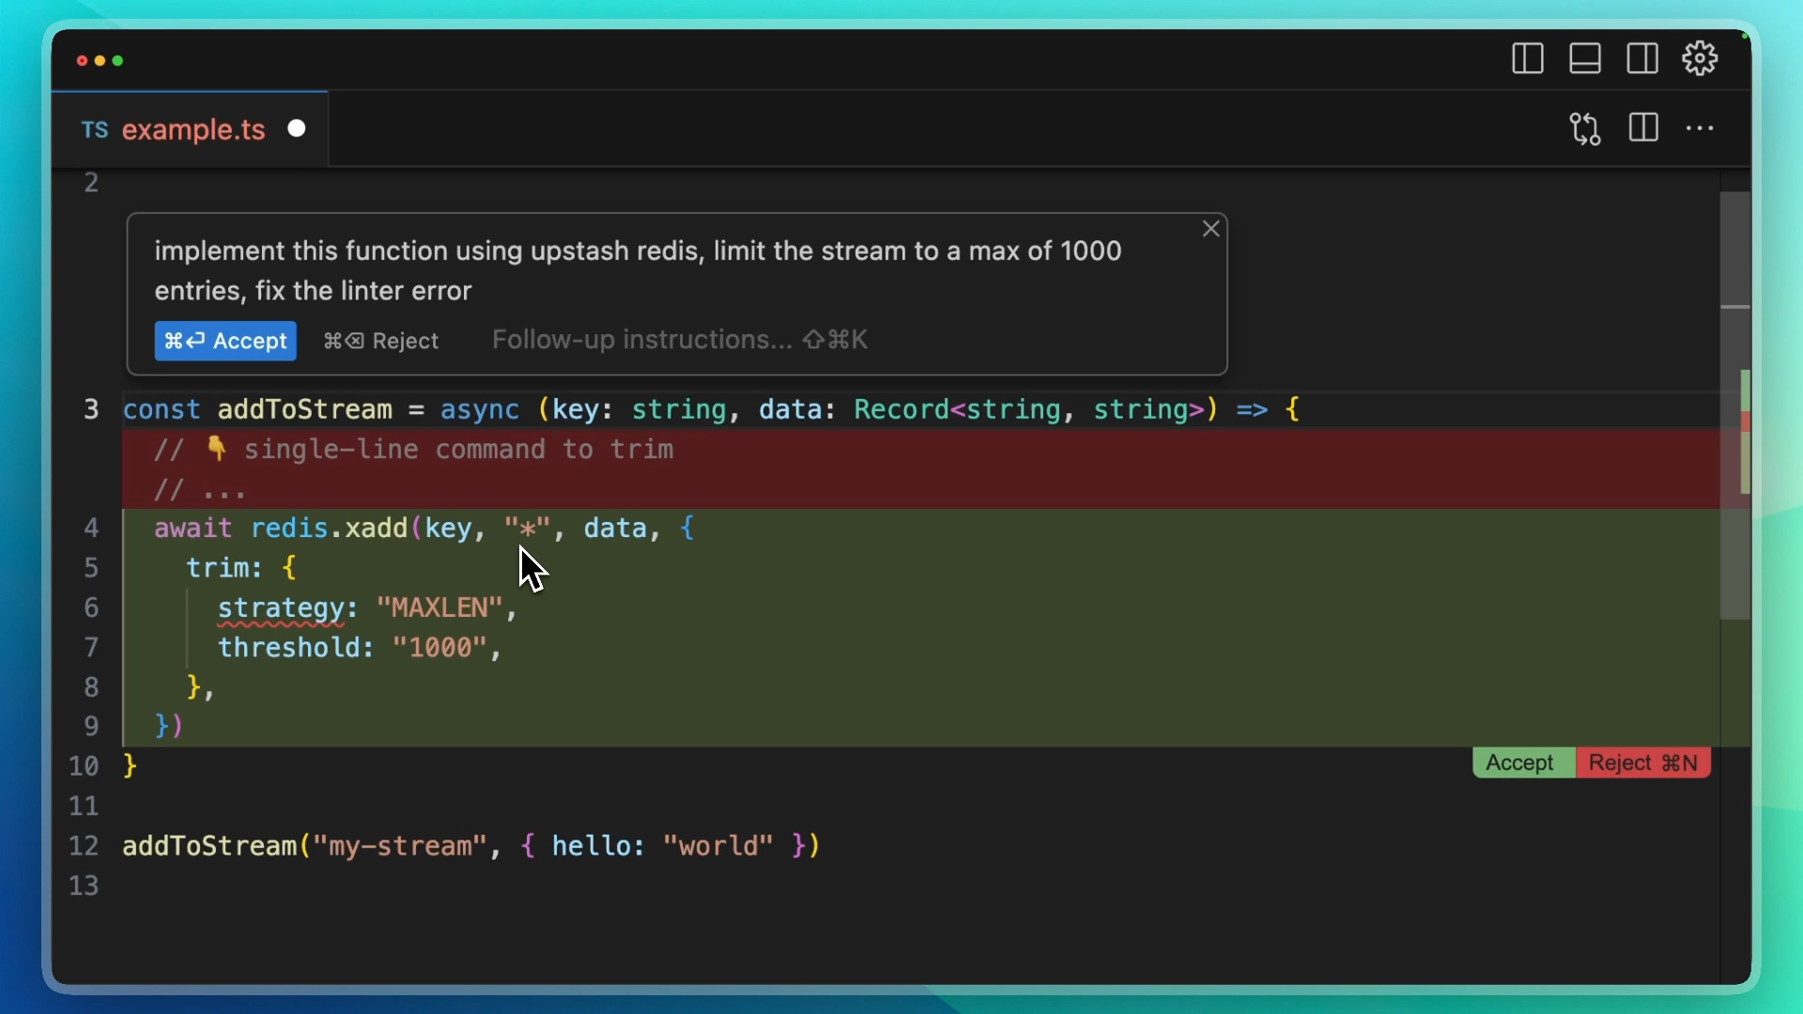
Task: Reject the diff block with ⌘N
Action: 1642,763
